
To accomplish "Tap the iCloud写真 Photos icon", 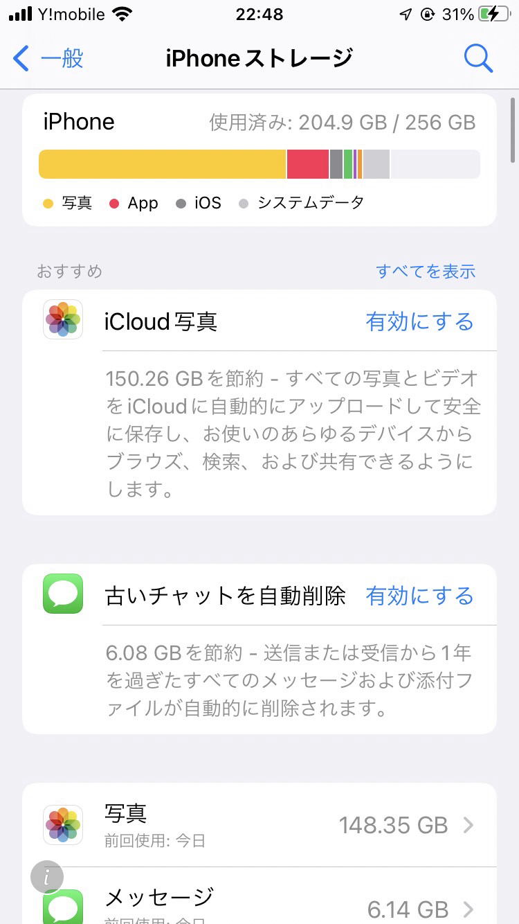I will coord(63,320).
